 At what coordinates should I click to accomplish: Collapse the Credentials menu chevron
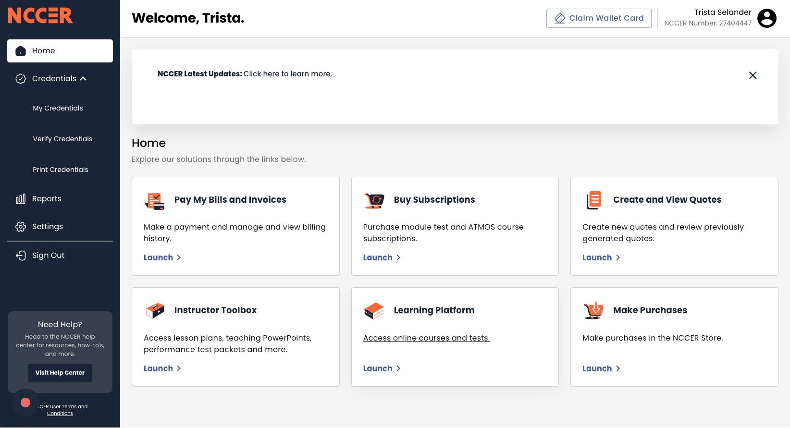pos(84,79)
